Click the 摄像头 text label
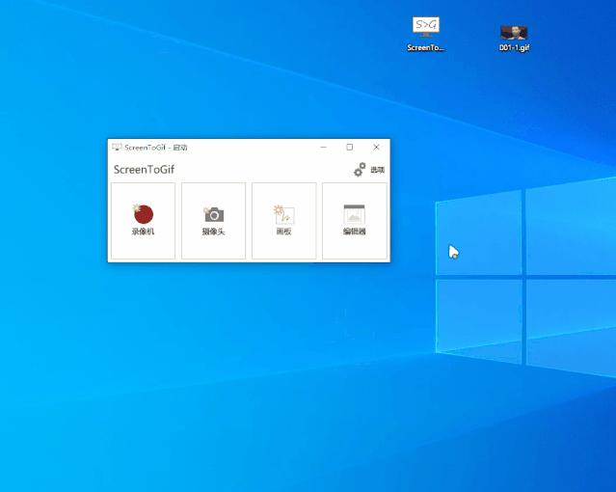The height and width of the screenshot is (492, 616). pyautogui.click(x=213, y=232)
